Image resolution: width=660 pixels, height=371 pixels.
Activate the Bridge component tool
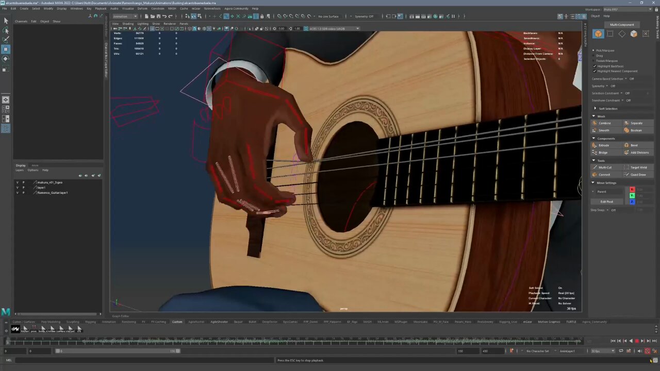coord(606,153)
